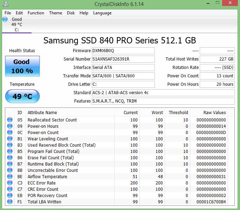Click raw value 000000000031

(x=211, y=176)
